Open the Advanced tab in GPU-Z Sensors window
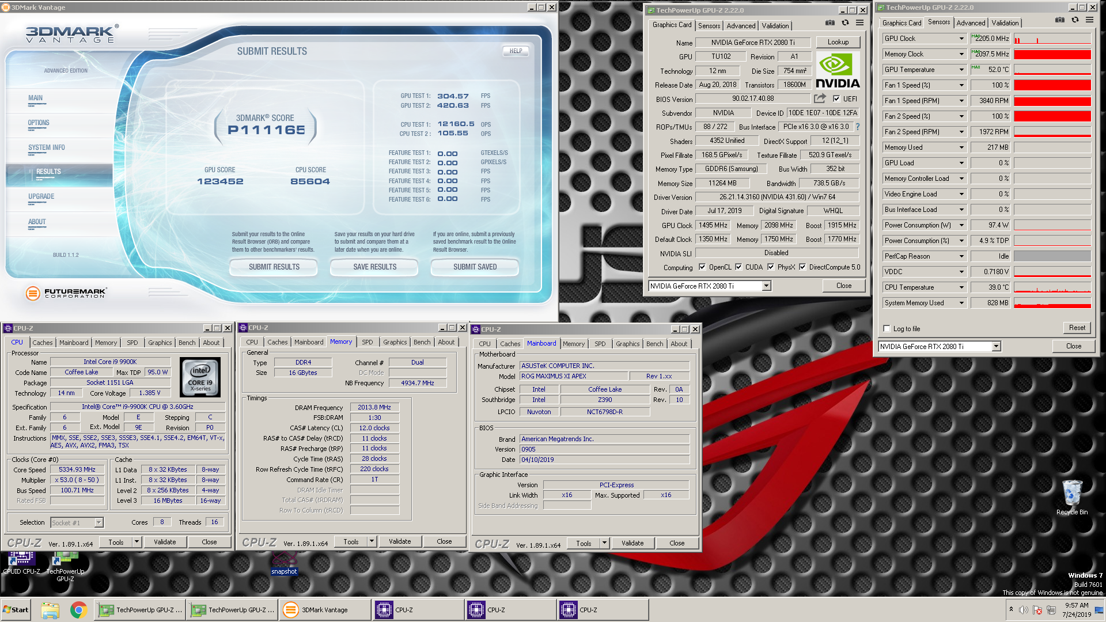Screen dimensions: 1106x622 click(x=971, y=23)
